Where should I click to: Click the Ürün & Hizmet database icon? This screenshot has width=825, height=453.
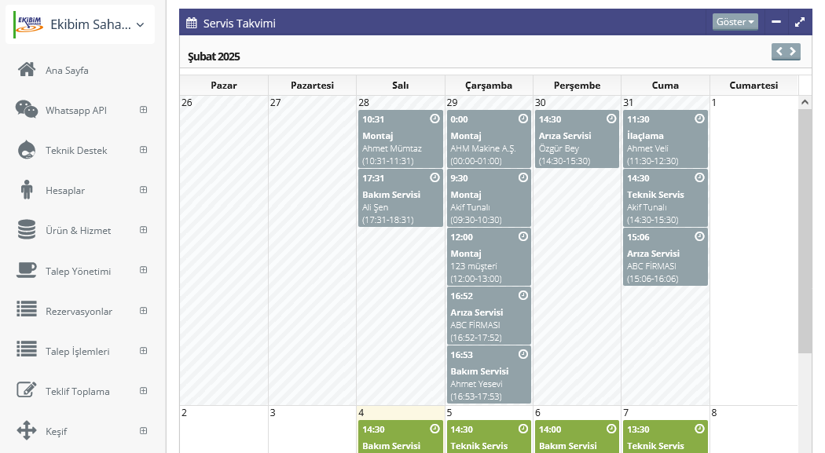[x=27, y=230]
